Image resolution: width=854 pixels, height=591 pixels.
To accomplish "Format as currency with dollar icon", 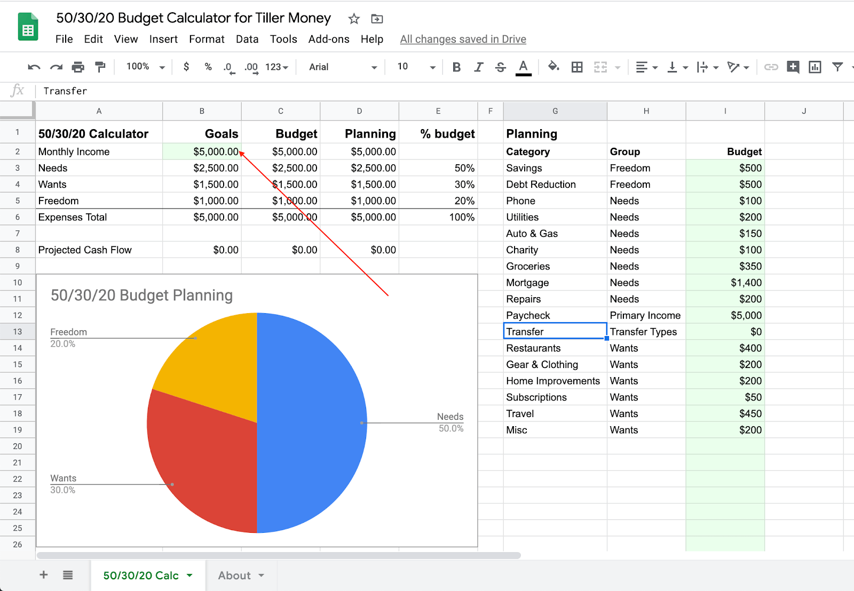I will [186, 67].
